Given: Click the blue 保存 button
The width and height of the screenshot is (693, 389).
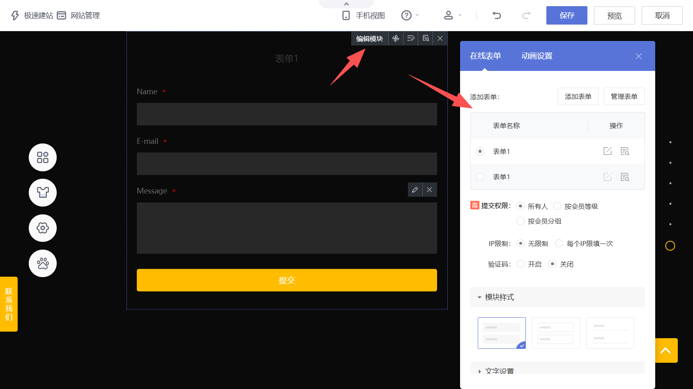Looking at the screenshot, I should [x=566, y=16].
